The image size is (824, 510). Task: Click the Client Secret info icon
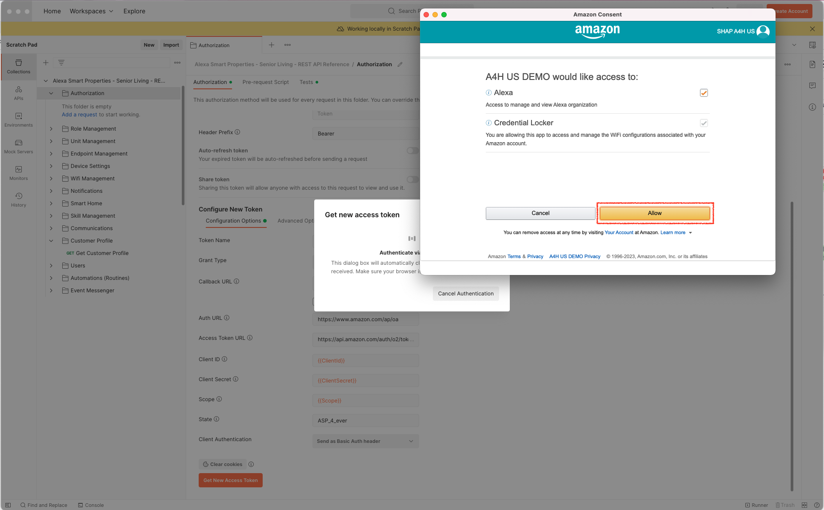click(x=236, y=379)
